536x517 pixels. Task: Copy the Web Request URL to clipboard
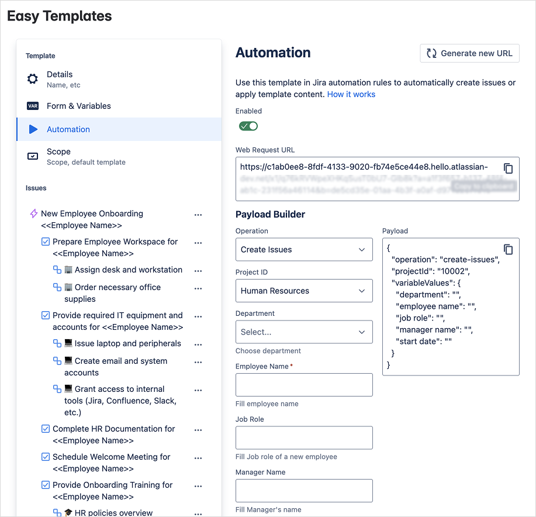[x=508, y=168]
